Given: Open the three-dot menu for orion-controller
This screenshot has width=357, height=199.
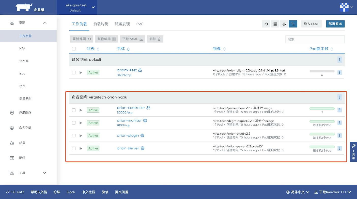Looking at the screenshot, I should (x=339, y=110).
